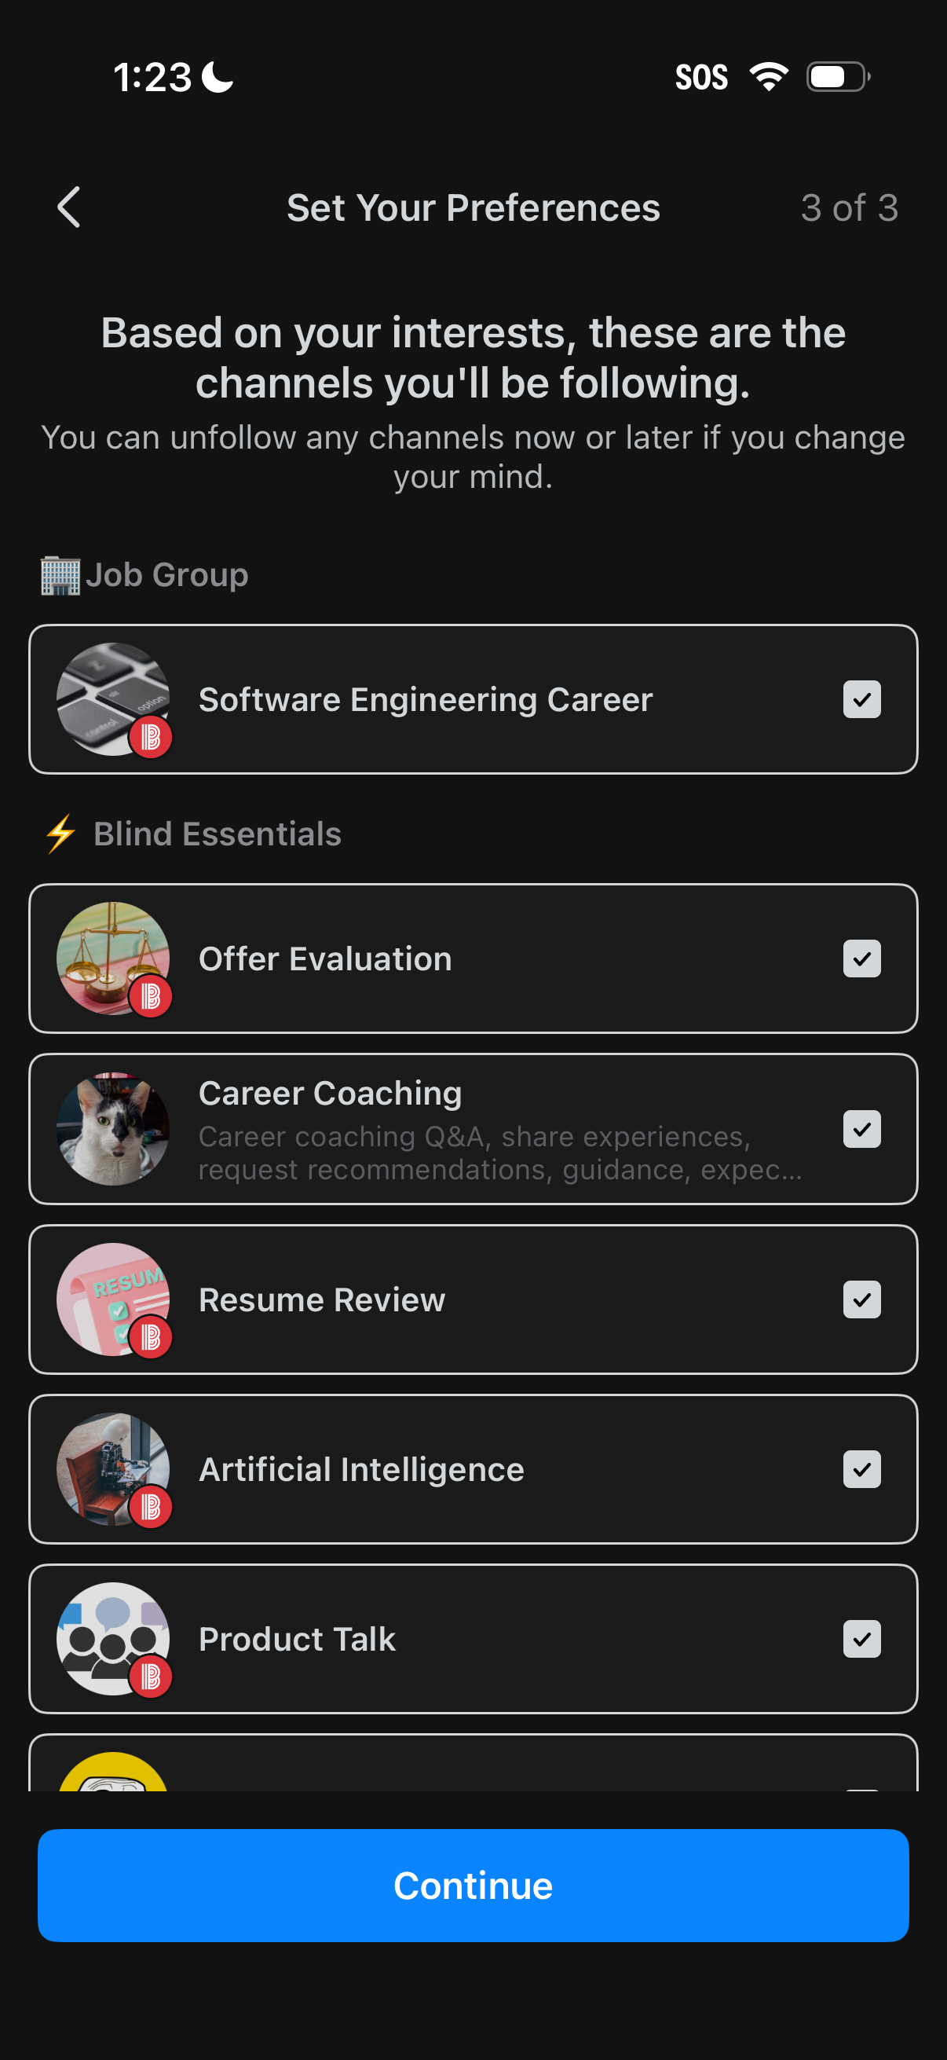947x2060 pixels.
Task: Select the Software Engineering Career keyboard thumbnail icon
Action: point(112,698)
